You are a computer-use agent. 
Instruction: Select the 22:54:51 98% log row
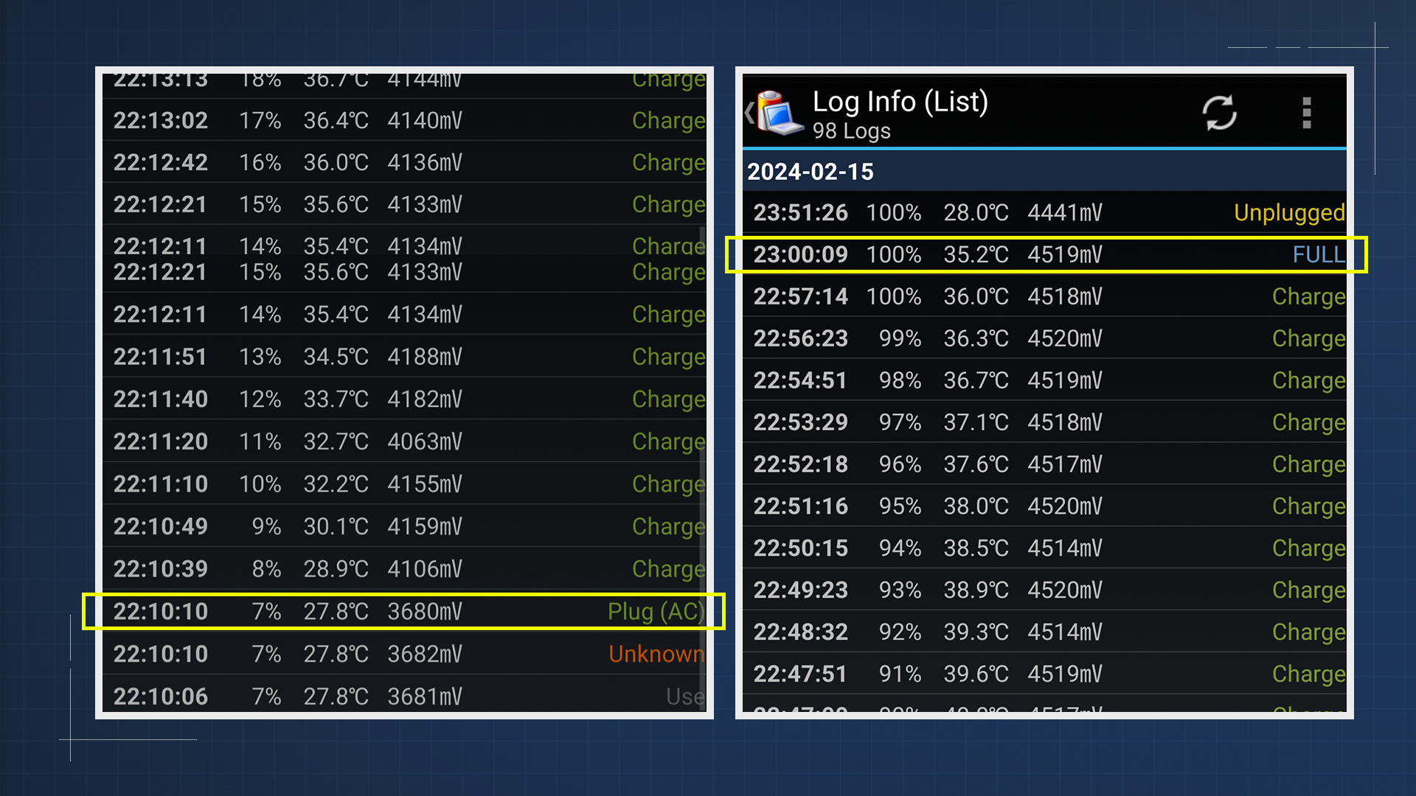pyautogui.click(x=1044, y=380)
